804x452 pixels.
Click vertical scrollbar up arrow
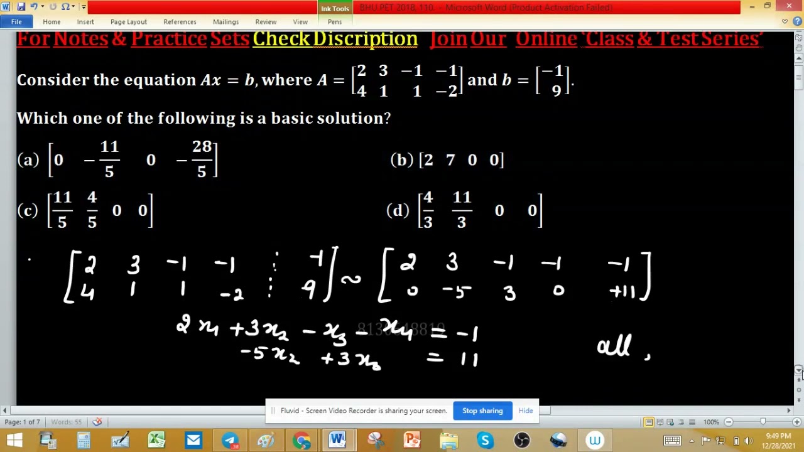pos(799,58)
